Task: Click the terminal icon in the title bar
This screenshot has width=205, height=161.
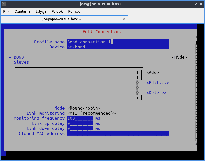Action: 4,4
